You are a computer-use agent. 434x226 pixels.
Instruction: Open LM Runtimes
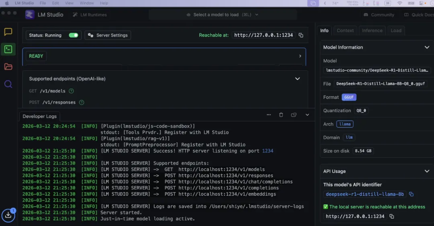(x=90, y=15)
